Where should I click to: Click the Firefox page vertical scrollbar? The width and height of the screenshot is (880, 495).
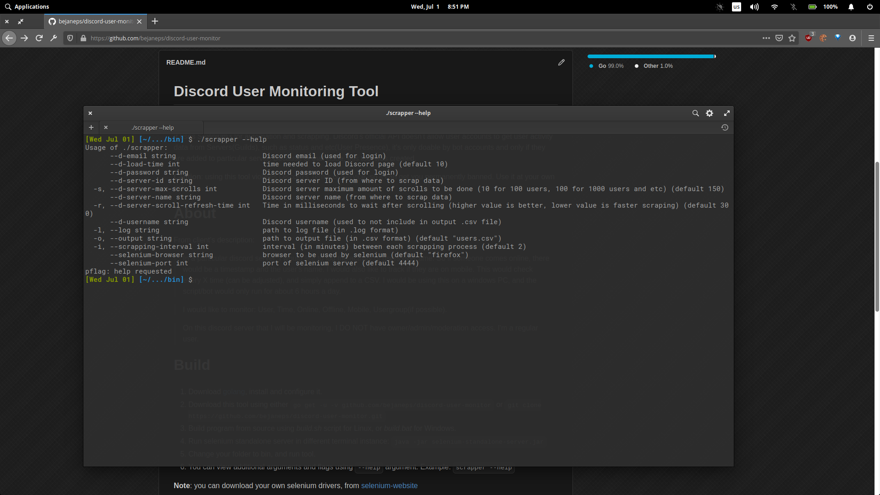pyautogui.click(x=877, y=236)
